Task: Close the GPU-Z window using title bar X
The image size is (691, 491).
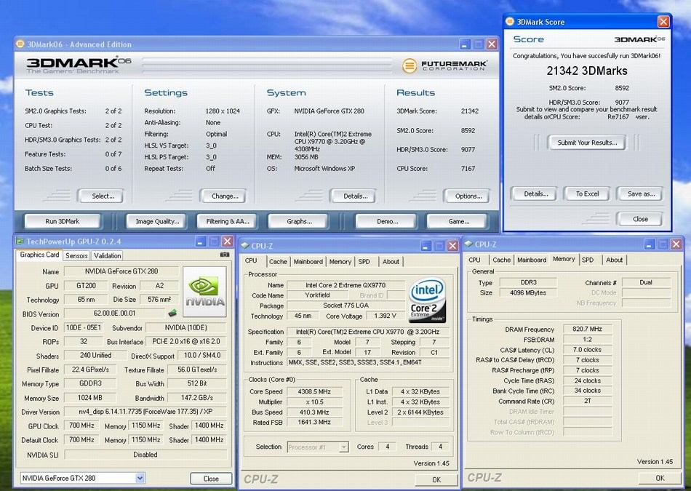Action: tap(228, 241)
